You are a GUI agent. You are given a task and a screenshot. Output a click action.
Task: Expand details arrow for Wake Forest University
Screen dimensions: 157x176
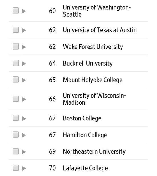24,47
